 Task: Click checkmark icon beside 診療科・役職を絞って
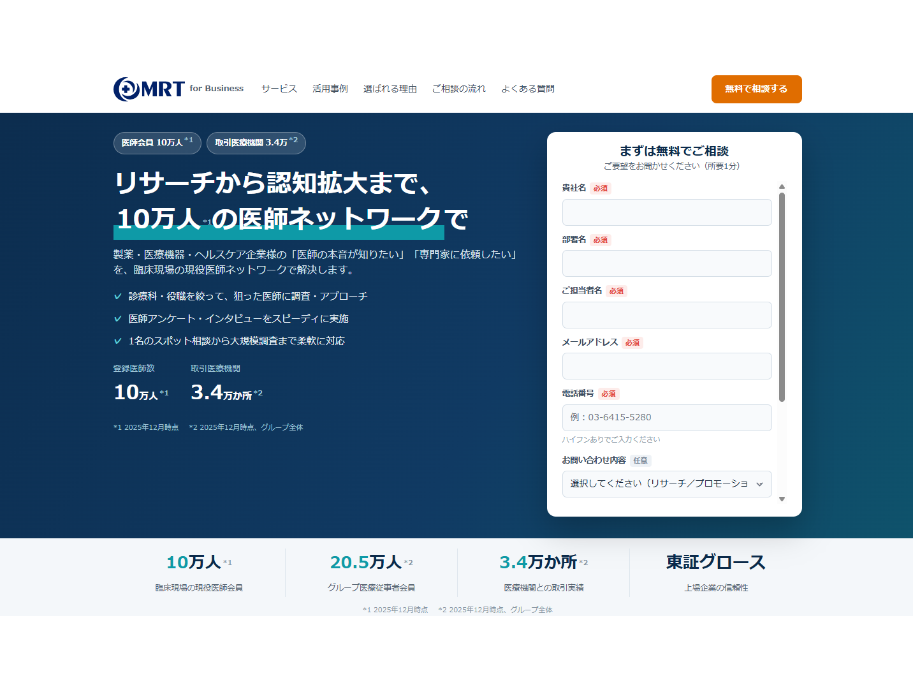(117, 297)
